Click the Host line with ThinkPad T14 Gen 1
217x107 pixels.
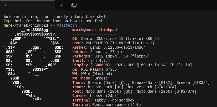pyautogui.click(x=113, y=43)
